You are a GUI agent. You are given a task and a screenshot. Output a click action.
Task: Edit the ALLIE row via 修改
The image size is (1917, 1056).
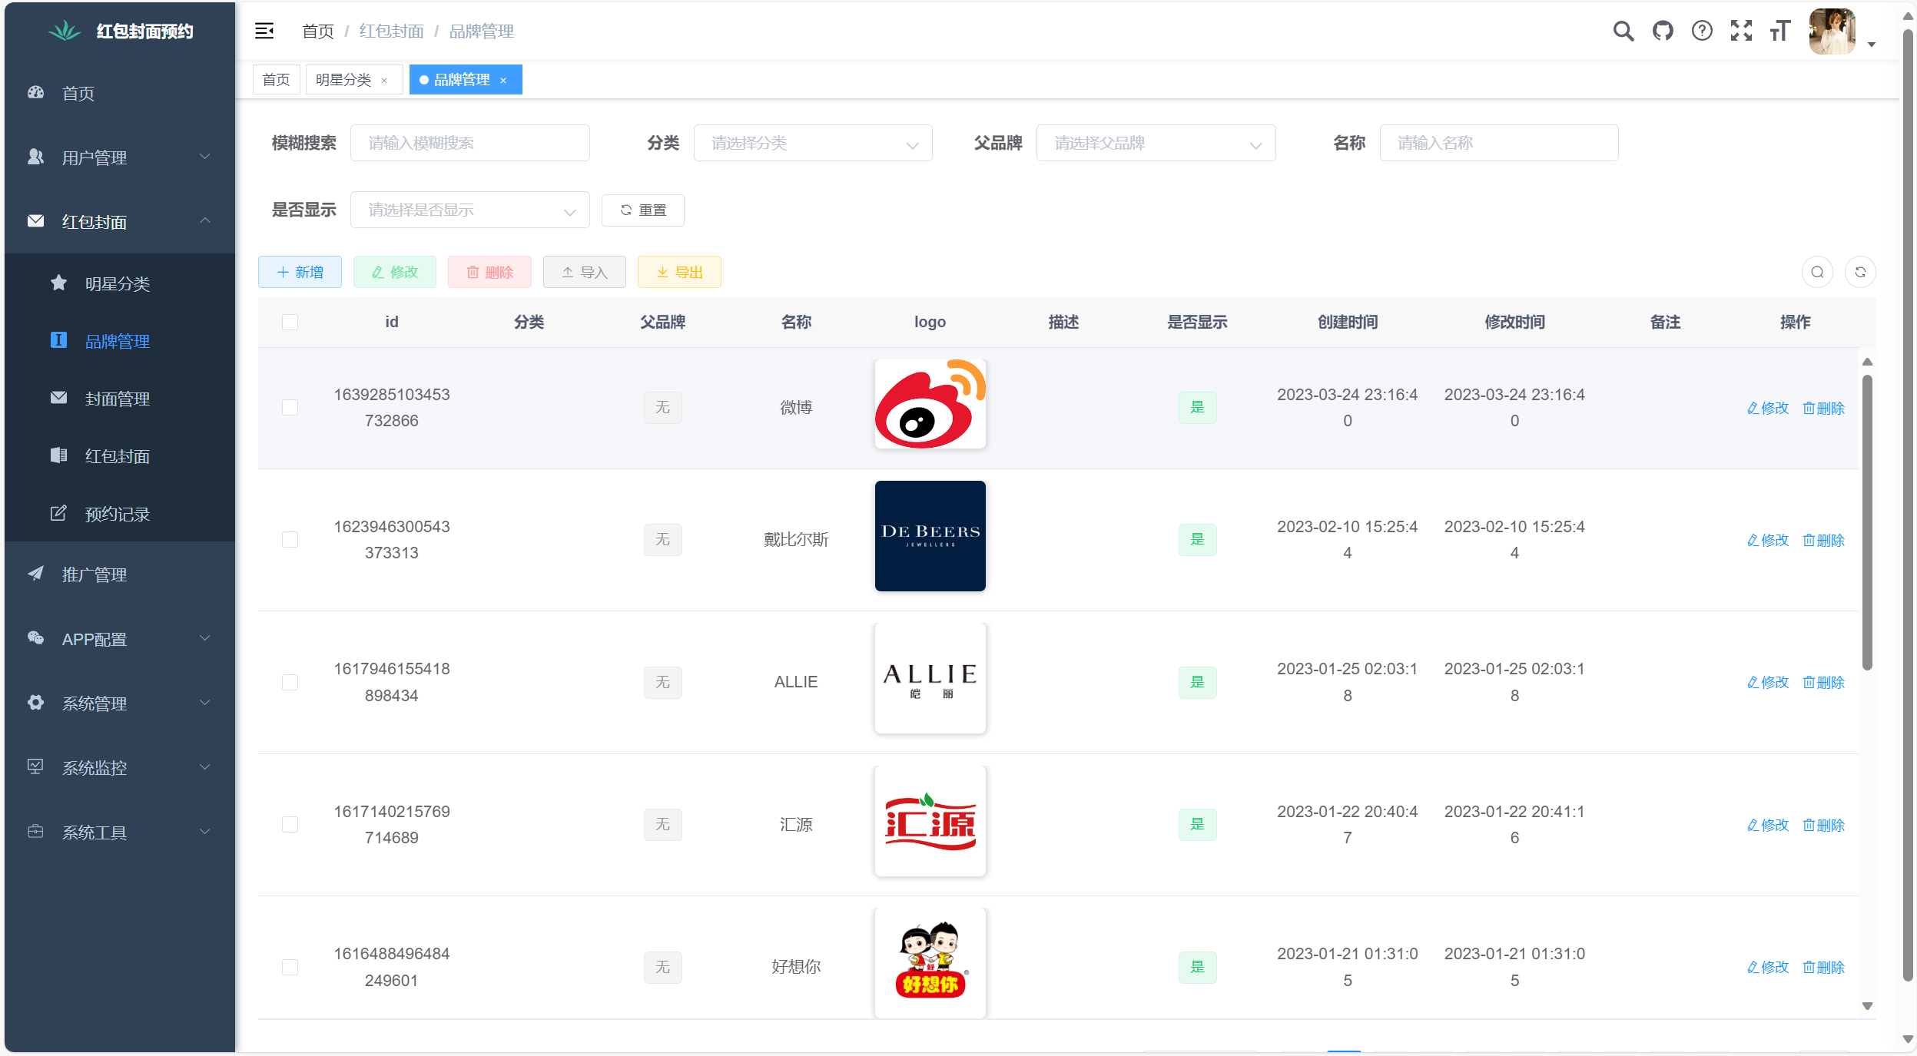(x=1768, y=682)
